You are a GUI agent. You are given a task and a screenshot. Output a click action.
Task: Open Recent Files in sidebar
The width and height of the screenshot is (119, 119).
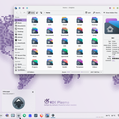(21, 55)
